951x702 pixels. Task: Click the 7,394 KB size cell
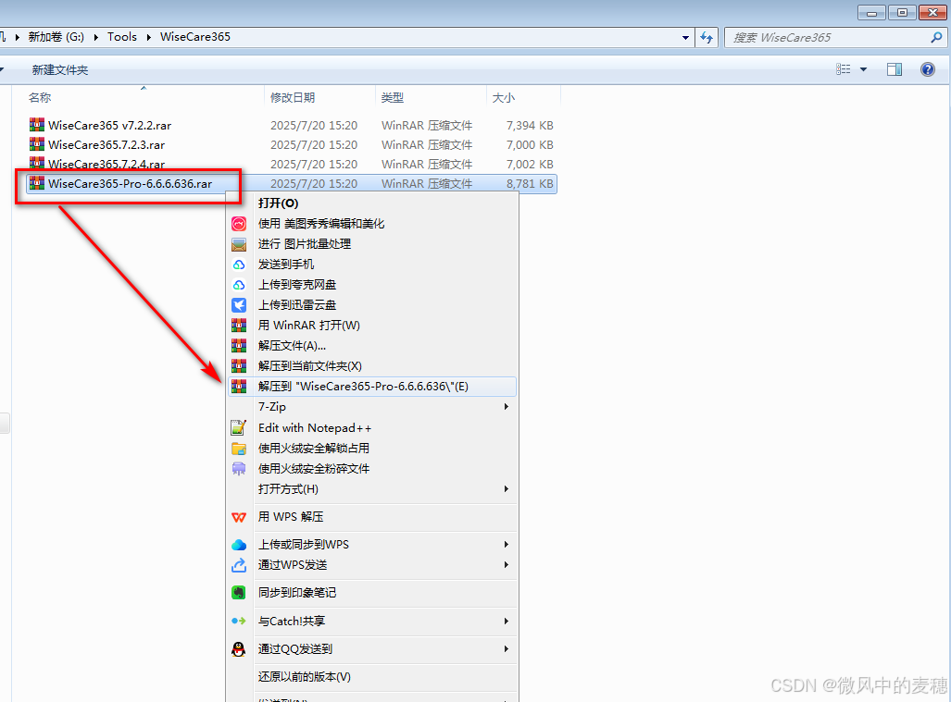pos(530,126)
